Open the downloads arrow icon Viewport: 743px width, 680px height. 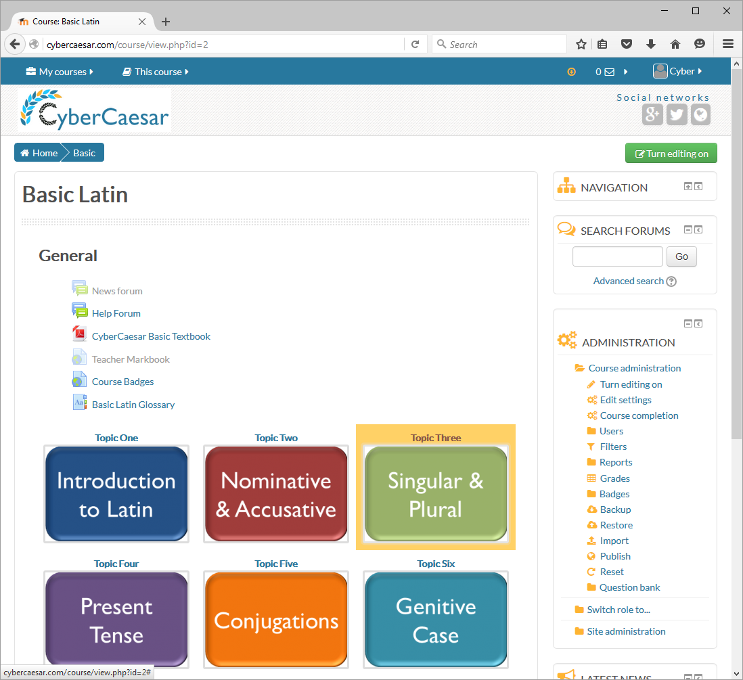pyautogui.click(x=650, y=45)
